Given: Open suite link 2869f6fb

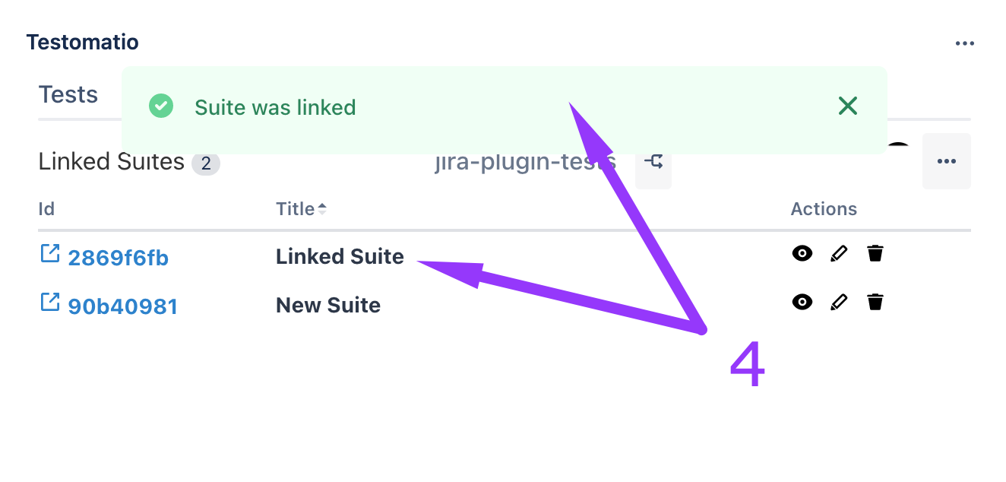Looking at the screenshot, I should click(119, 258).
